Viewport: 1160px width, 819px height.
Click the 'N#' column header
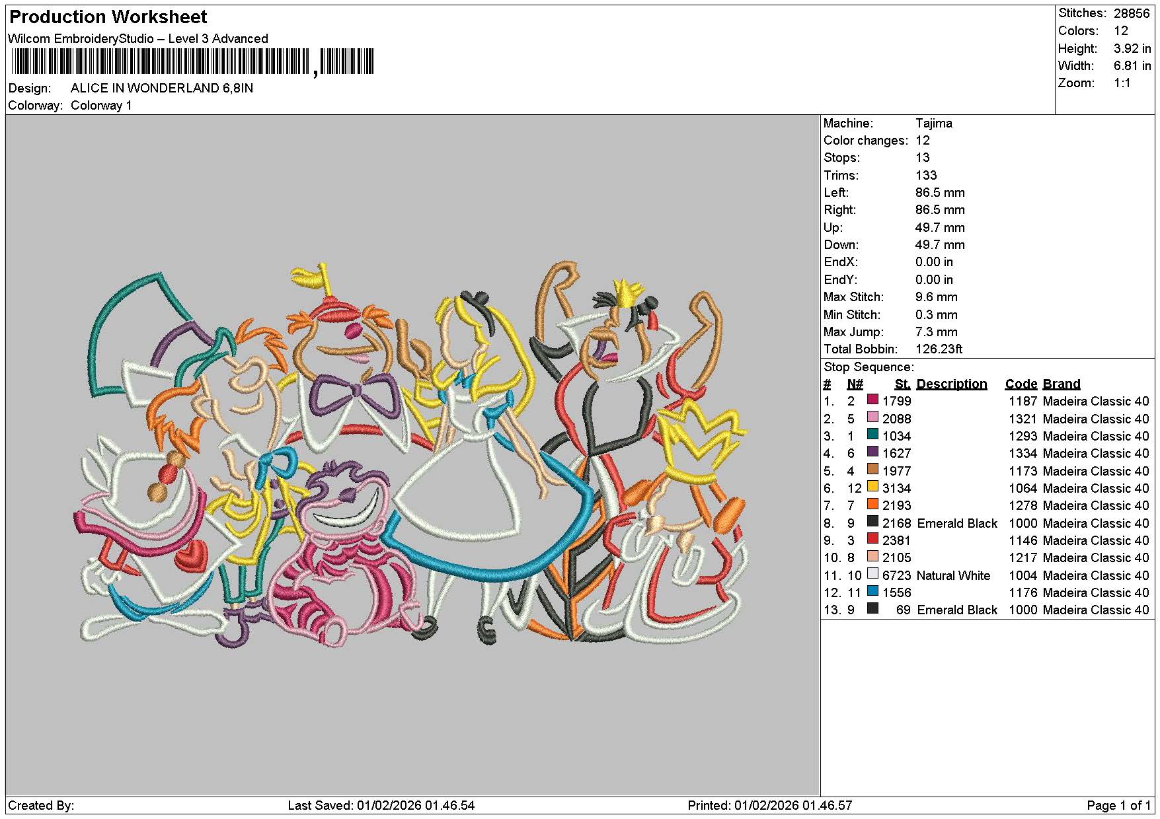pos(855,384)
